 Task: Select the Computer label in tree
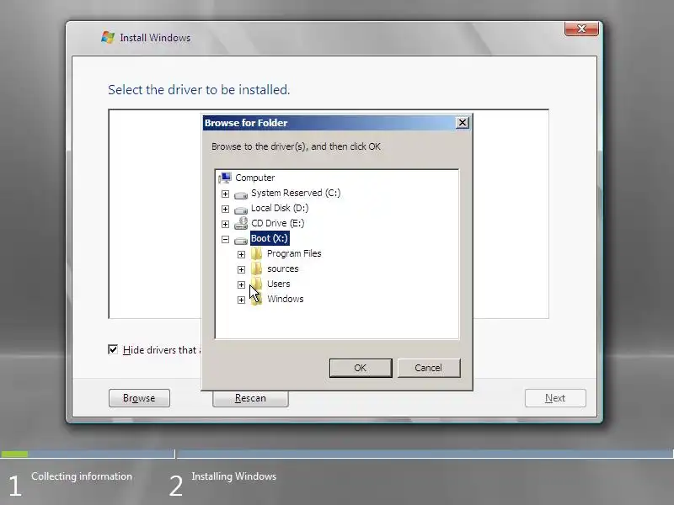(x=255, y=178)
